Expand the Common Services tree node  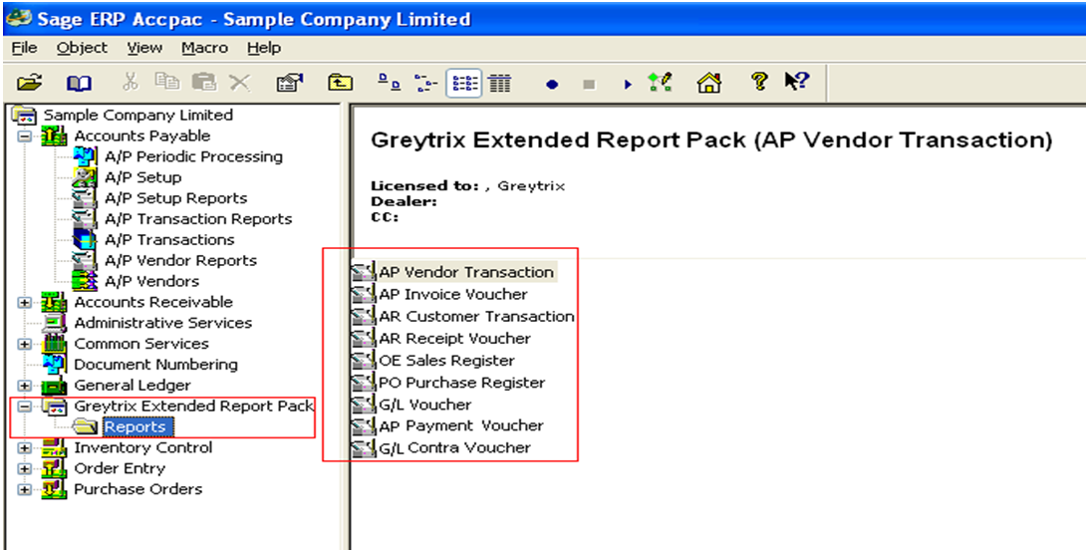25,344
